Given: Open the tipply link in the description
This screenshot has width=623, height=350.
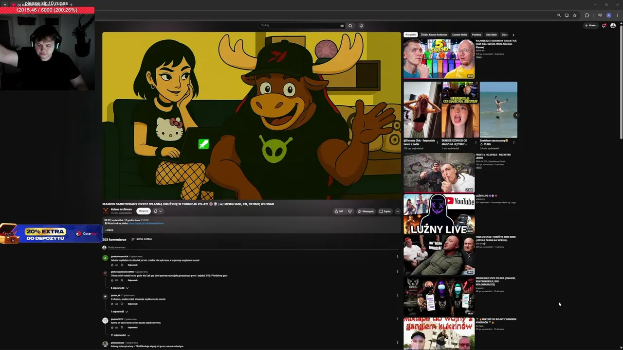Looking at the screenshot, I should point(146,224).
